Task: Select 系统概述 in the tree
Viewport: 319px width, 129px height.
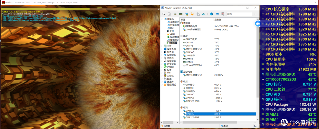Action: click(173, 22)
